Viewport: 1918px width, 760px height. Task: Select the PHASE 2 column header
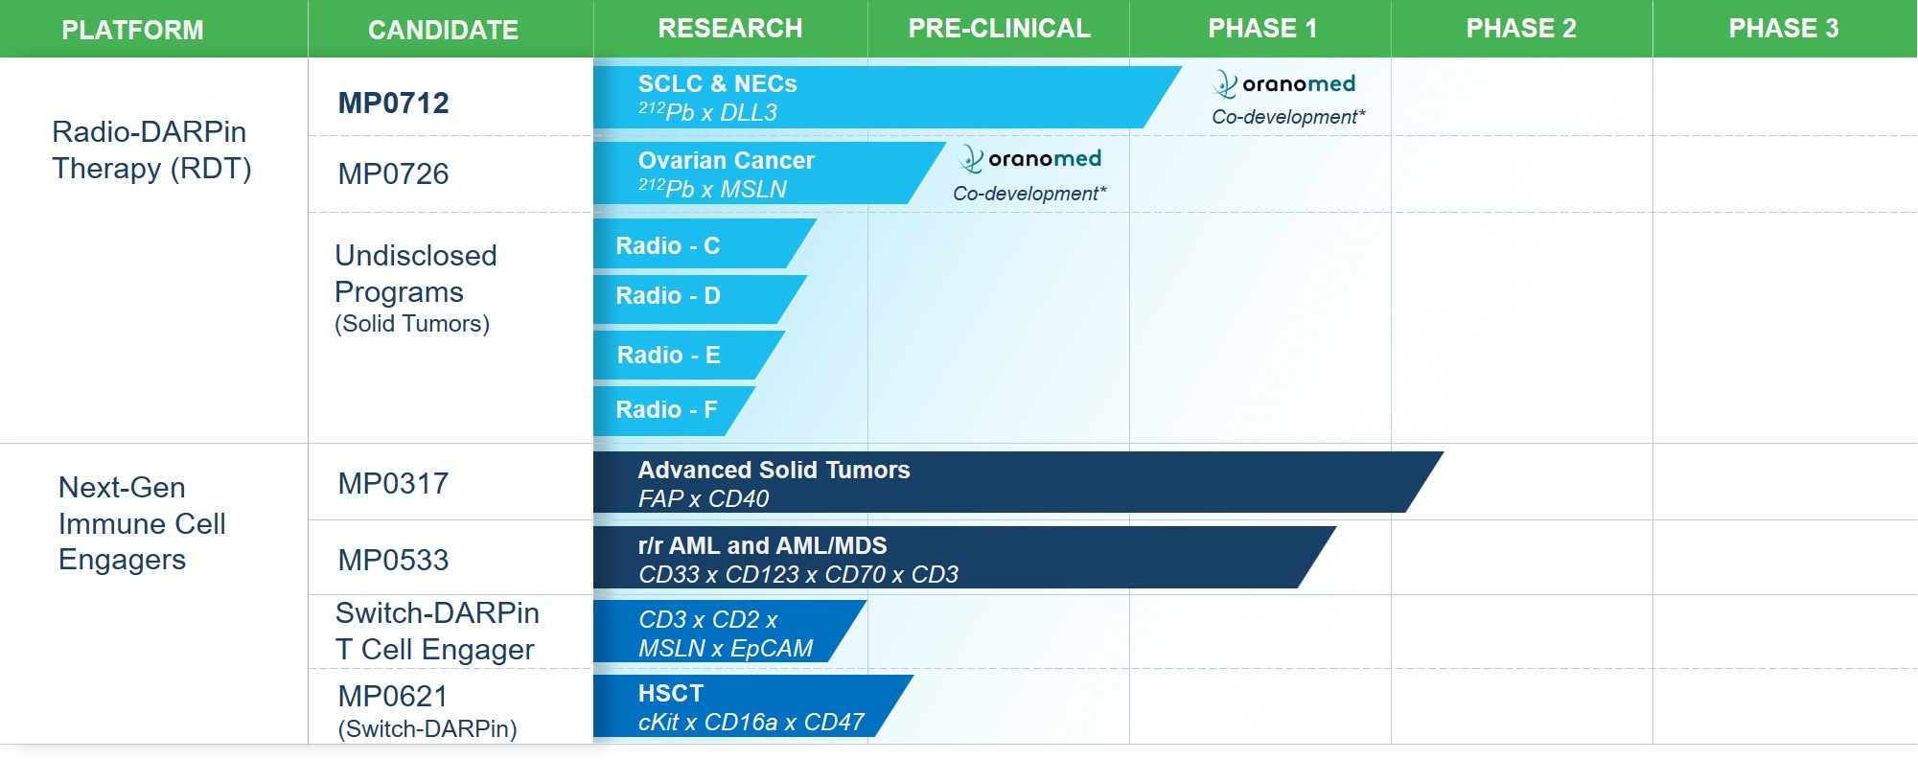(1520, 29)
